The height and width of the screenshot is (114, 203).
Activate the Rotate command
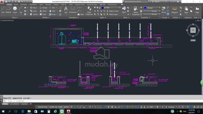43,8
